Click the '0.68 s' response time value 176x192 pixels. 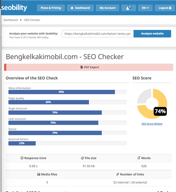click(33, 166)
